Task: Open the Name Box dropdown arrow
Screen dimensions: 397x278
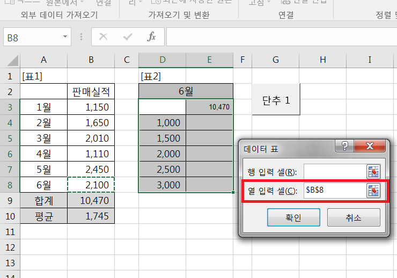Action: [65, 37]
